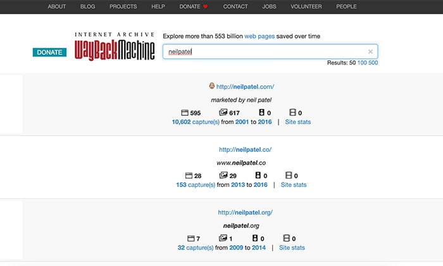Image resolution: width=443 pixels, height=266 pixels.
Task: Open the http://neilpatel.com/ result link
Action: click(x=246, y=87)
